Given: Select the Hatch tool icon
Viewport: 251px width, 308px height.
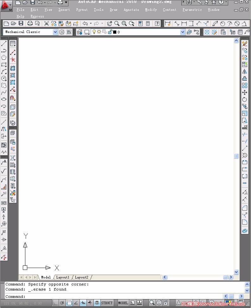Looking at the screenshot, I should coord(13,44).
